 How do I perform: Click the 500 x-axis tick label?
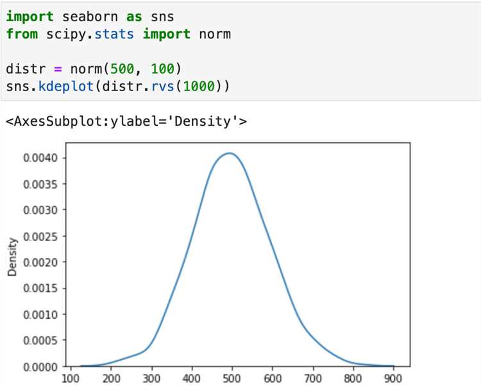click(232, 379)
